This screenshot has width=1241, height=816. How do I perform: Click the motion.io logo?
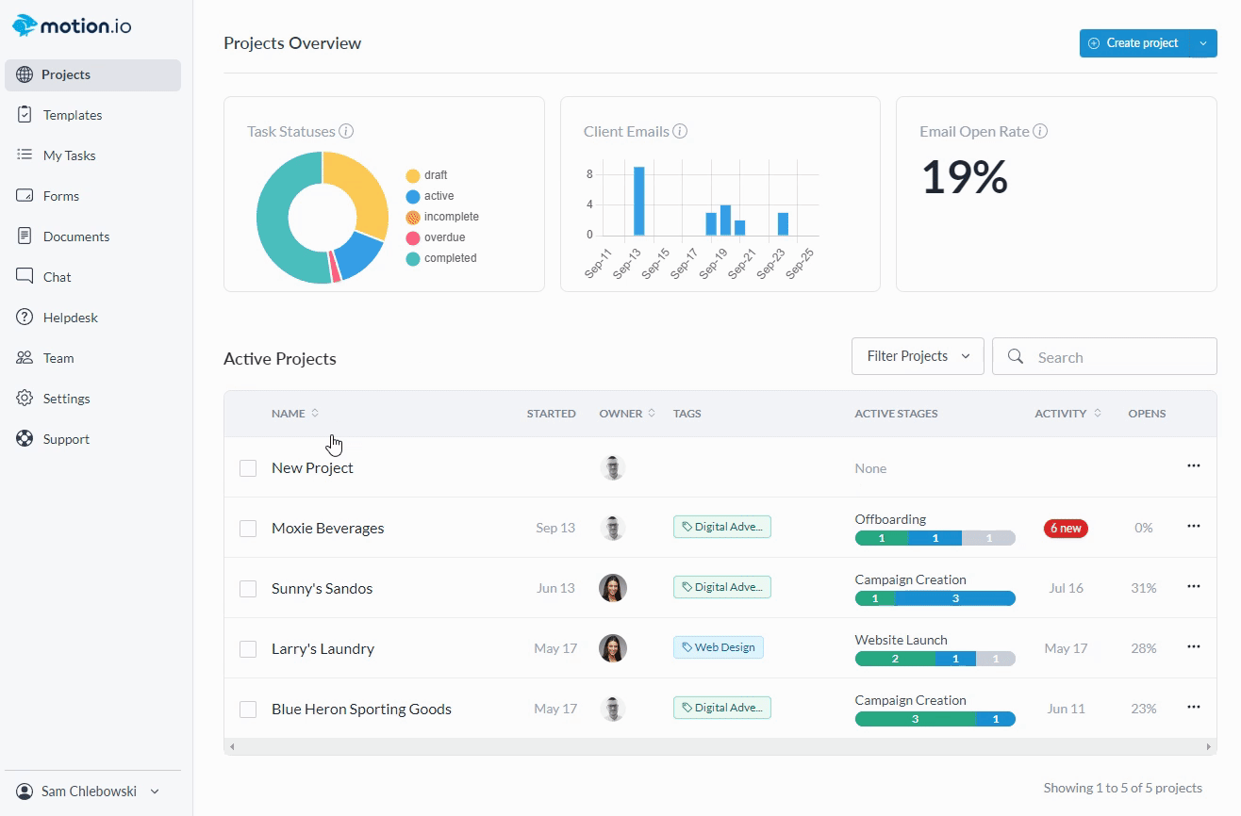(x=72, y=26)
